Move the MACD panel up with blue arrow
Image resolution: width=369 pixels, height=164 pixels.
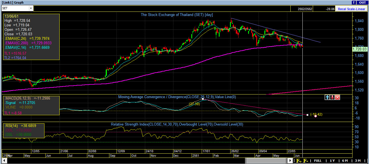coord(327,97)
